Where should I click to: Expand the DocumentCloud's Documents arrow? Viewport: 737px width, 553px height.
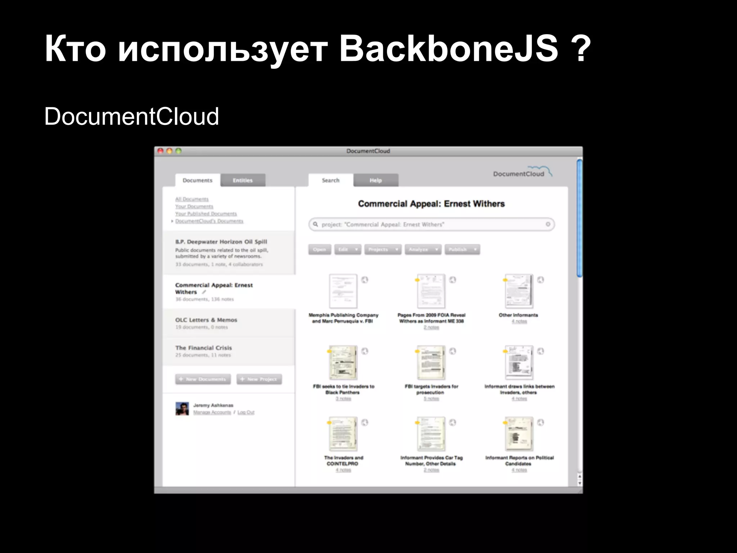click(172, 221)
